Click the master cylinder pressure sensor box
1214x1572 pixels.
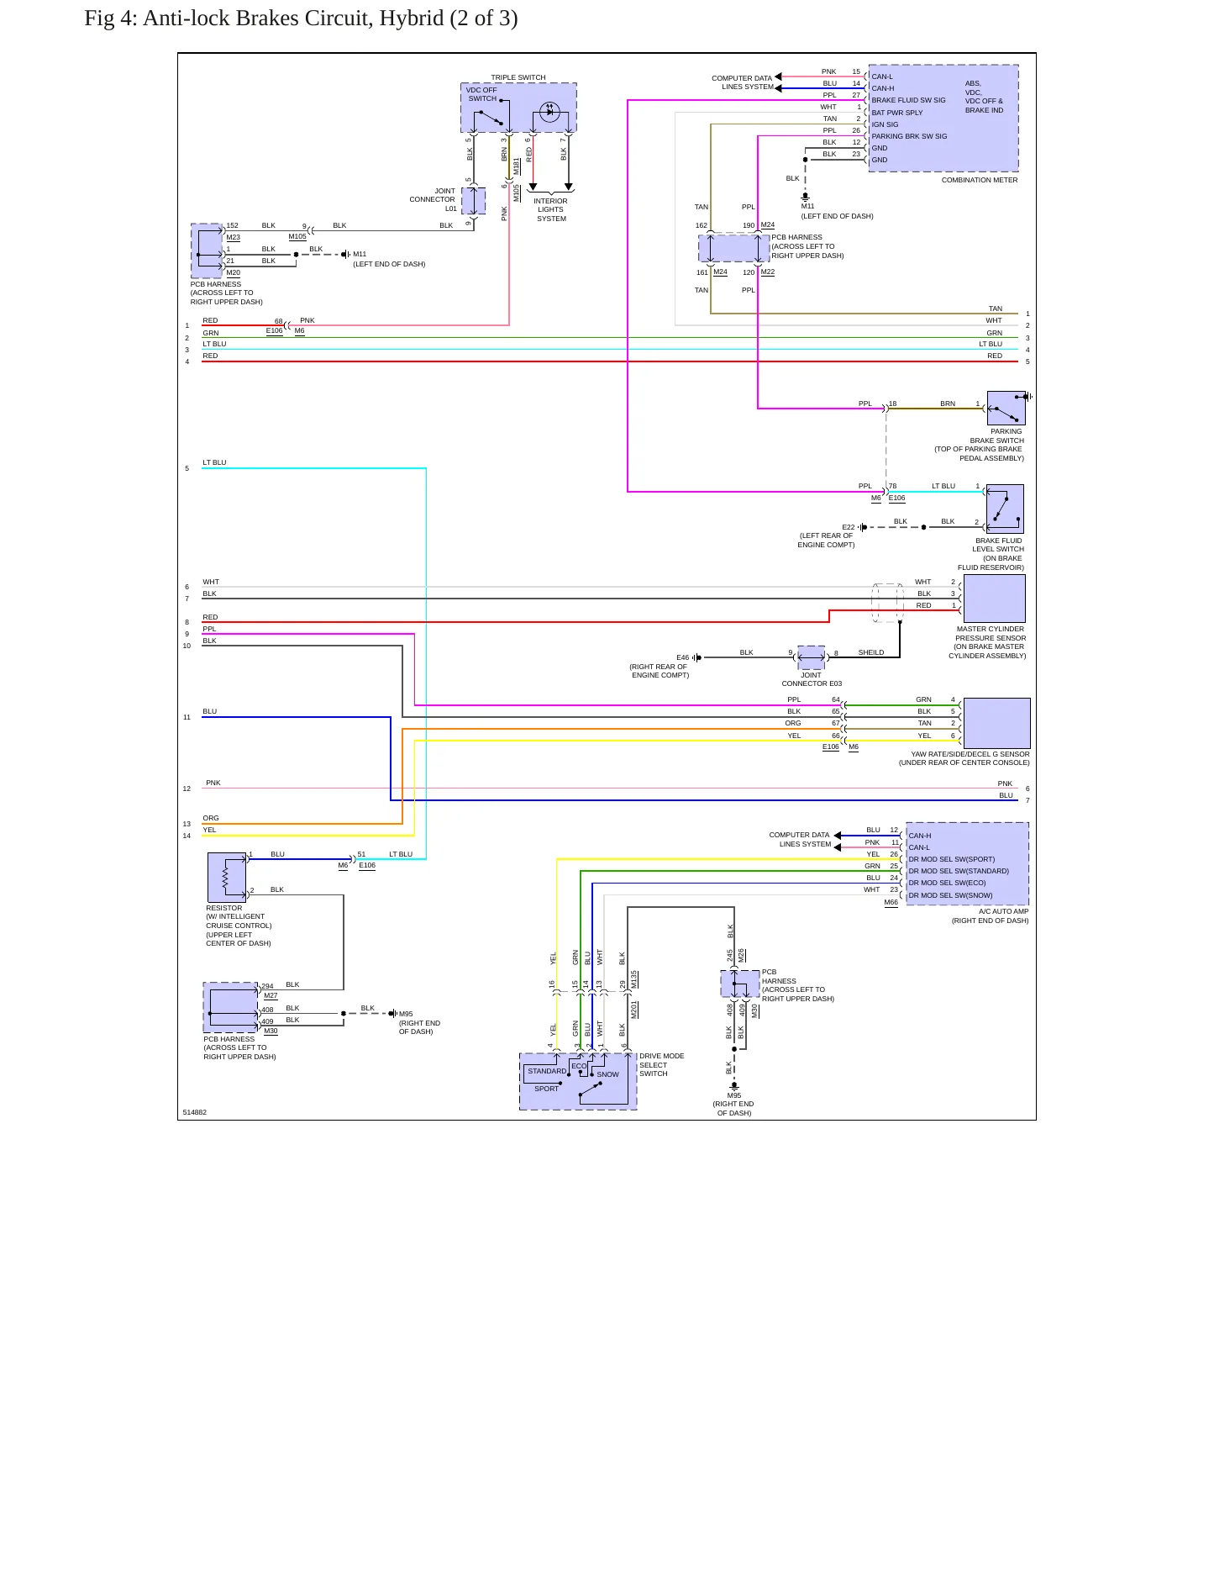point(995,599)
